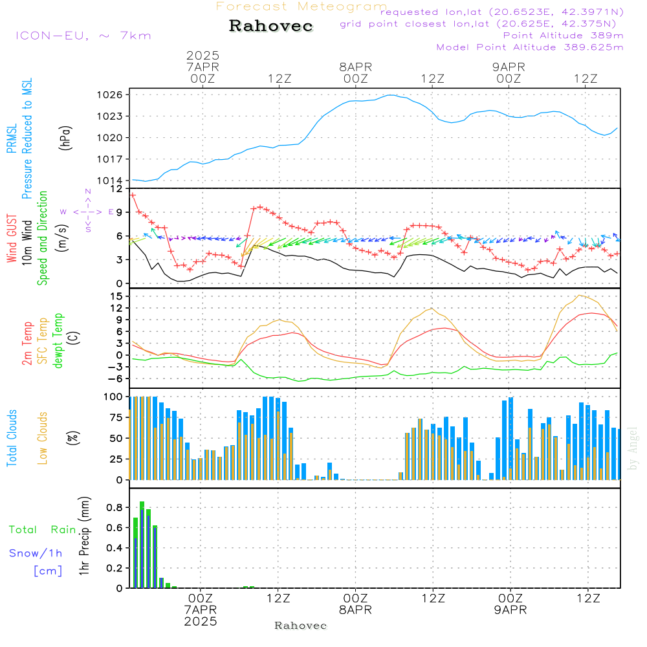Click the "0.8" precipitation axis value

click(115, 507)
